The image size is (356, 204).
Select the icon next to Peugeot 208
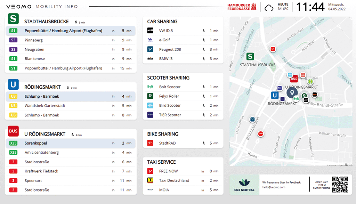click(150, 49)
